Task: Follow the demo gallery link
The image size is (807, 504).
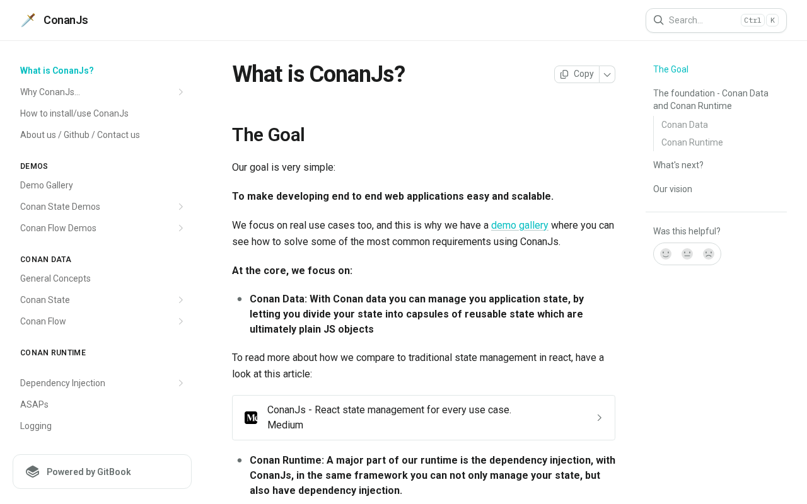Action: point(520,226)
